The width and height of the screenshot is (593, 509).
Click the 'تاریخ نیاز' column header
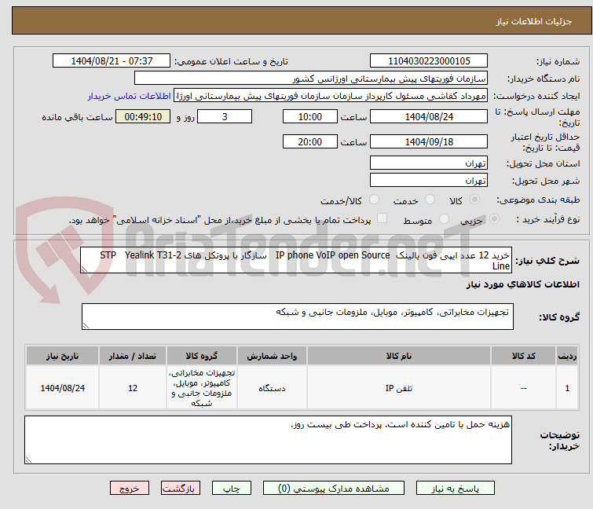coord(62,356)
